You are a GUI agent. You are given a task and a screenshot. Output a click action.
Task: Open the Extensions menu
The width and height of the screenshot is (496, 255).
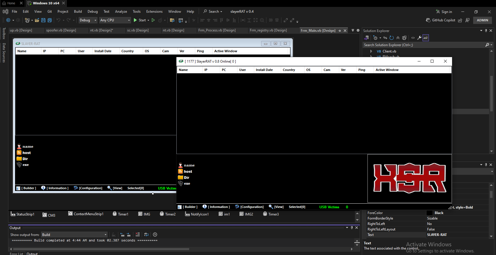154,12
